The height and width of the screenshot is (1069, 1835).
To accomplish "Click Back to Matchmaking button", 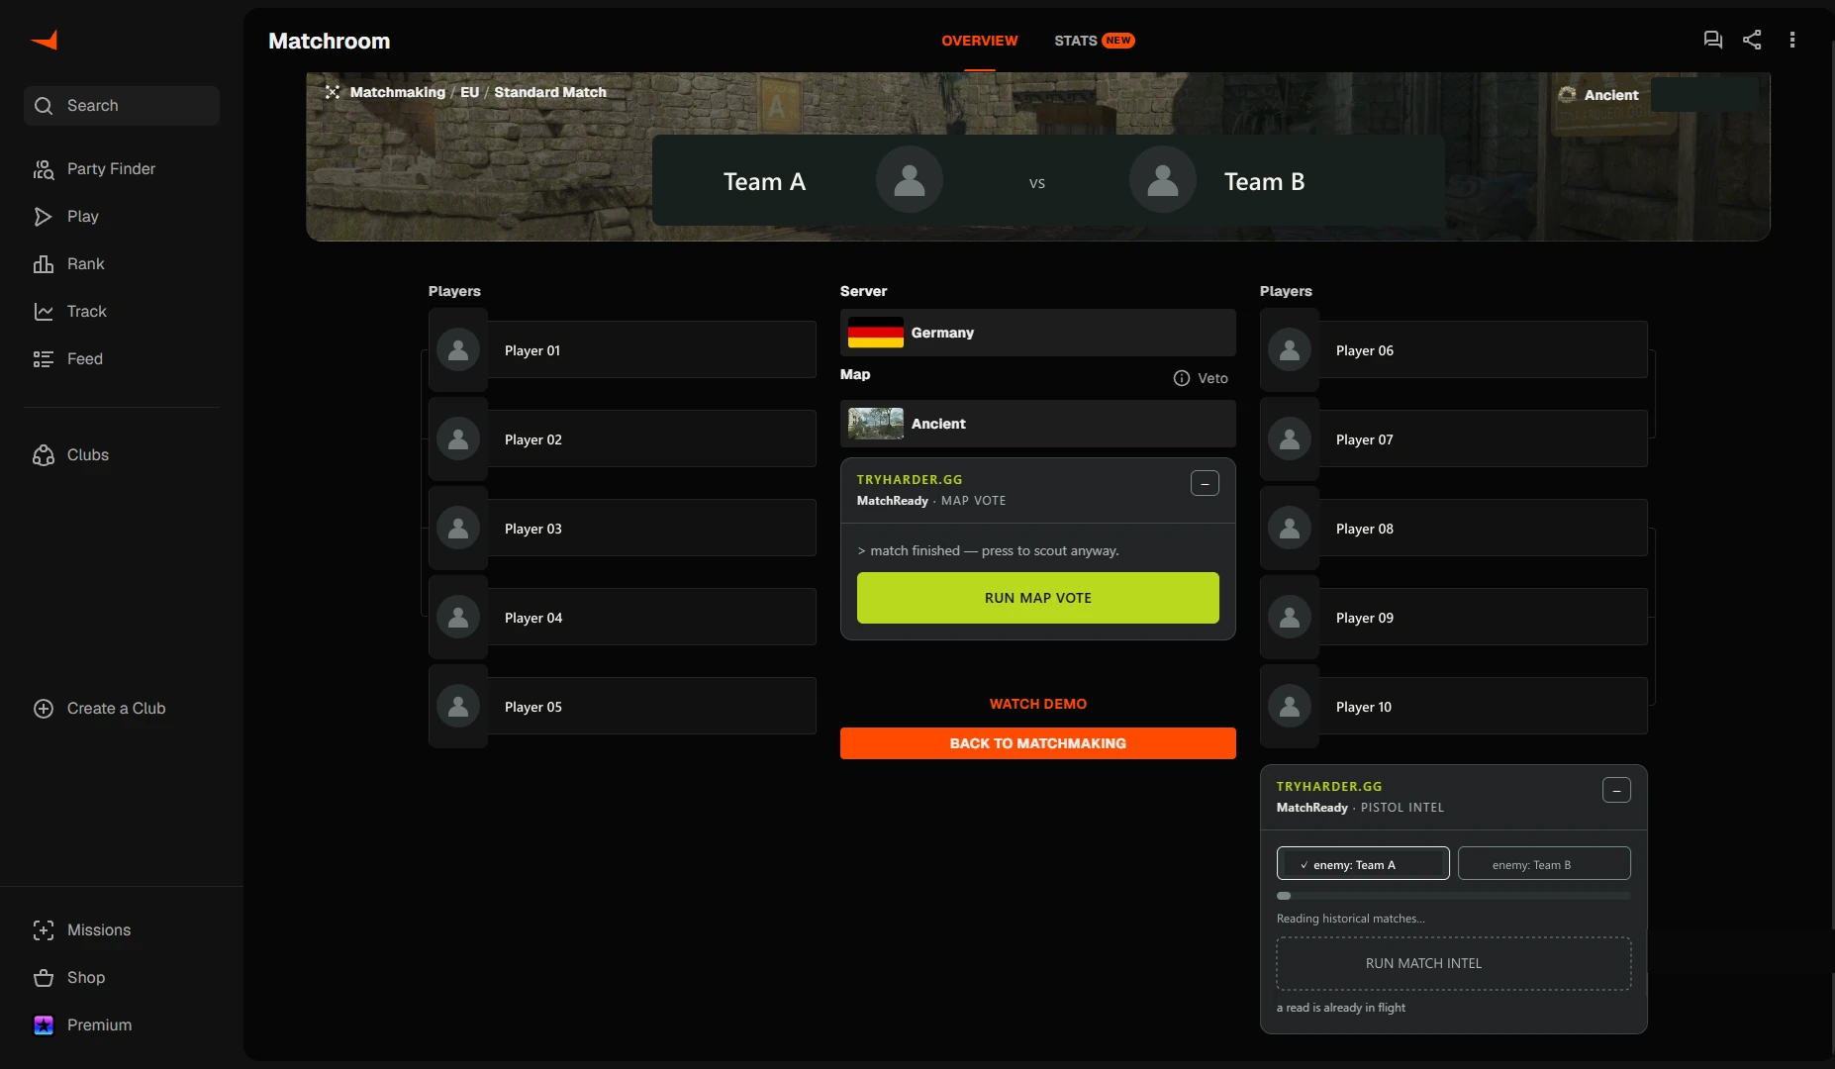I will 1038,743.
